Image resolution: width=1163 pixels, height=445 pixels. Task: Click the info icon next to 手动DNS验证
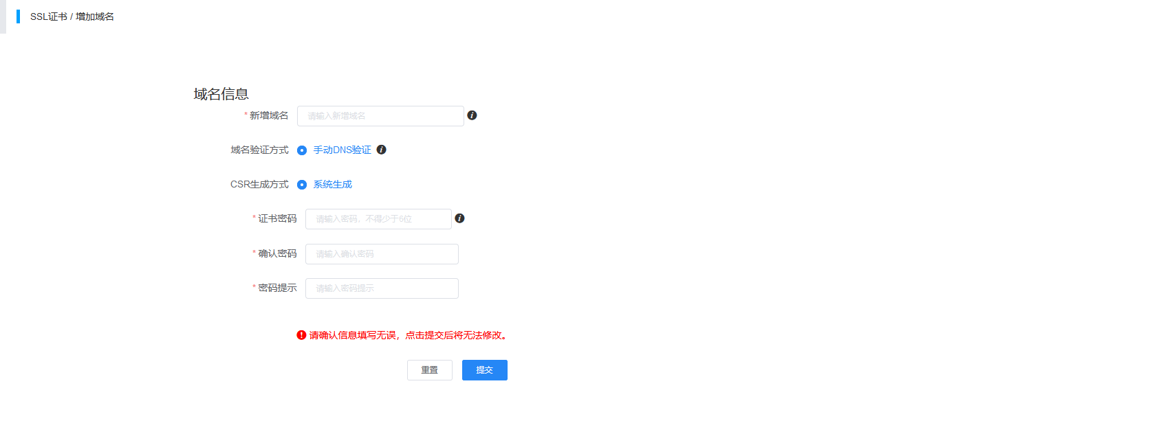(381, 150)
